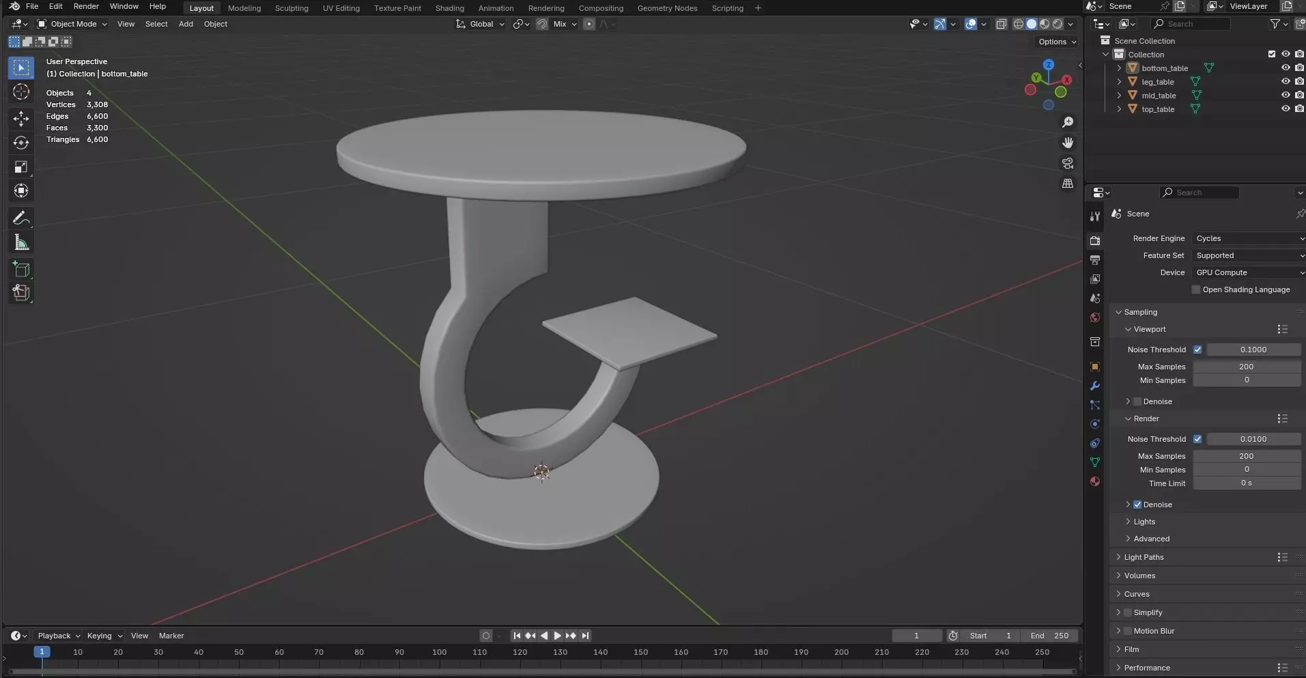
Task: Open the World properties tab
Action: tap(1095, 317)
